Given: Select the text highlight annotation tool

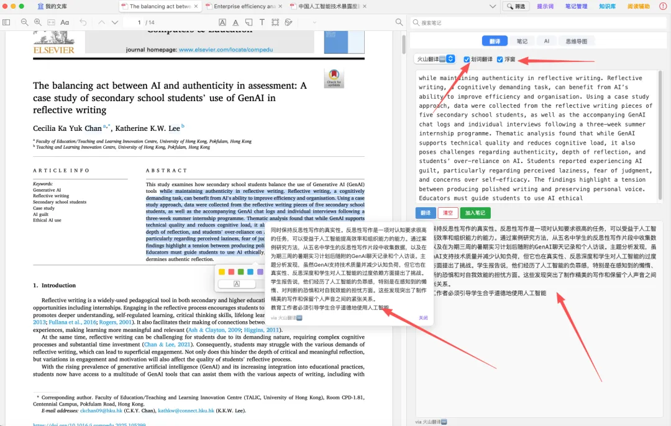Looking at the screenshot, I should pyautogui.click(x=222, y=22).
